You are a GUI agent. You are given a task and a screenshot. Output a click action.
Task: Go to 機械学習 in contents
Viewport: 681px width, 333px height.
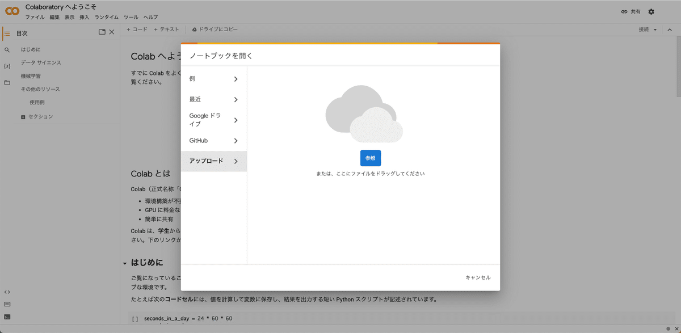pyautogui.click(x=31, y=76)
